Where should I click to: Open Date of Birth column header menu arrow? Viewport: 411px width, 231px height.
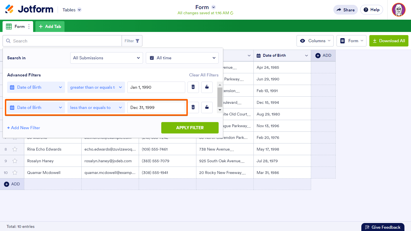pyautogui.click(x=307, y=56)
